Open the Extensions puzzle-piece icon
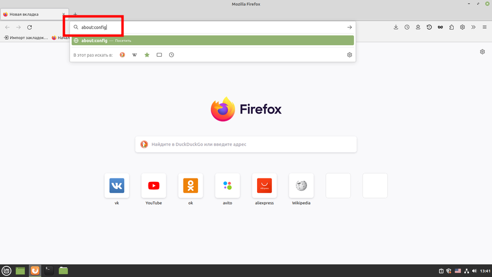Screen dimensions: 492x277 (x=451, y=27)
